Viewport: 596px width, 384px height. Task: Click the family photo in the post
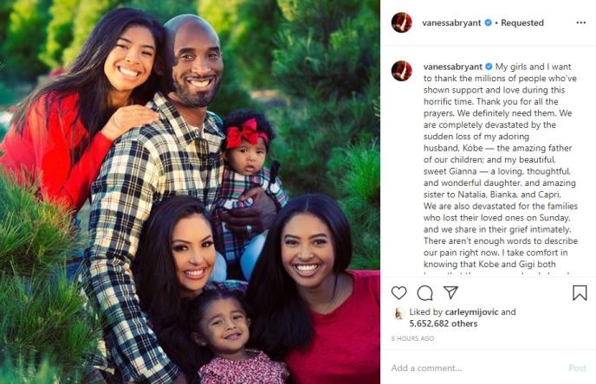[190, 192]
